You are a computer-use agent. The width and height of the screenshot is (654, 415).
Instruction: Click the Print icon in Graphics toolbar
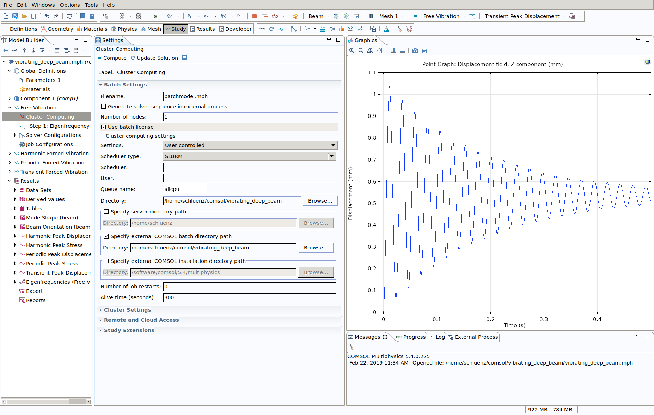click(x=424, y=50)
